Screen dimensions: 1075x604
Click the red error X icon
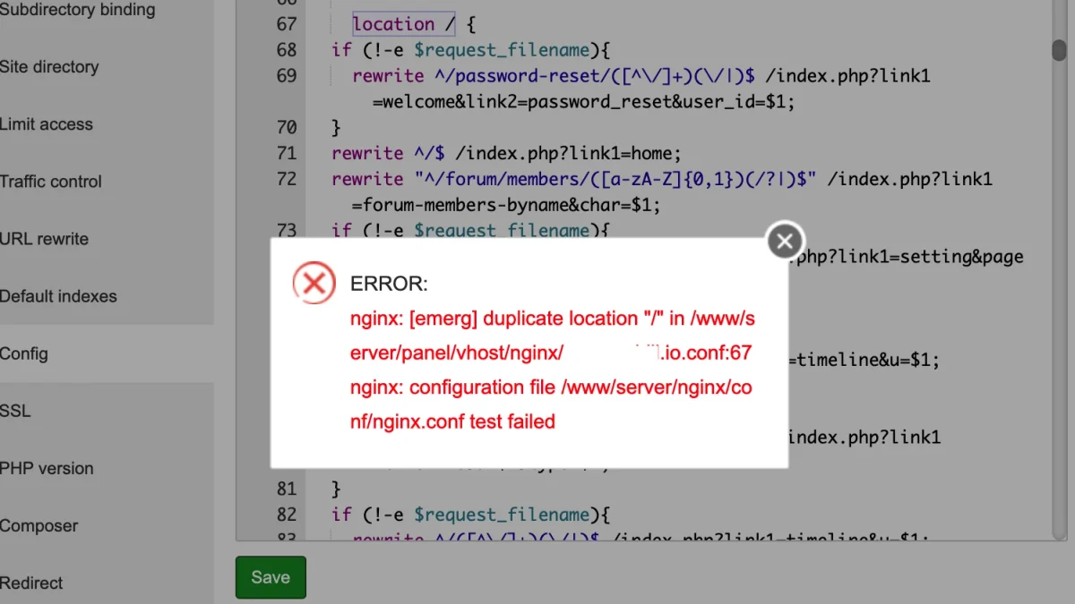pos(314,284)
